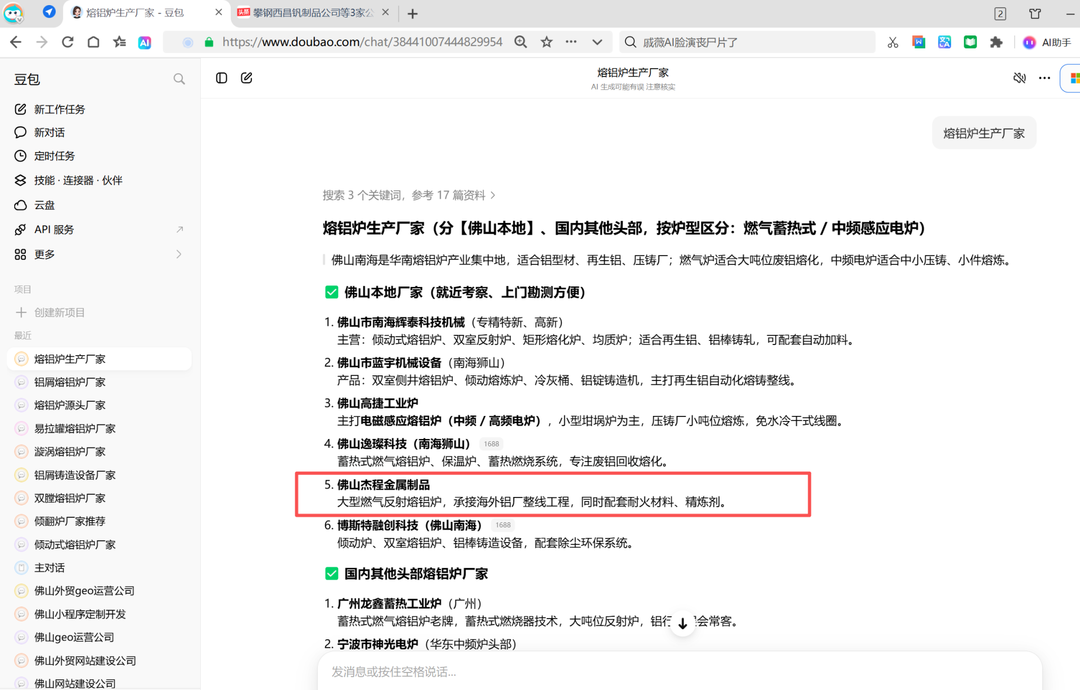1080x690 pixels.
Task: Expand 搜索 3 个关键词 references
Action: 409,195
